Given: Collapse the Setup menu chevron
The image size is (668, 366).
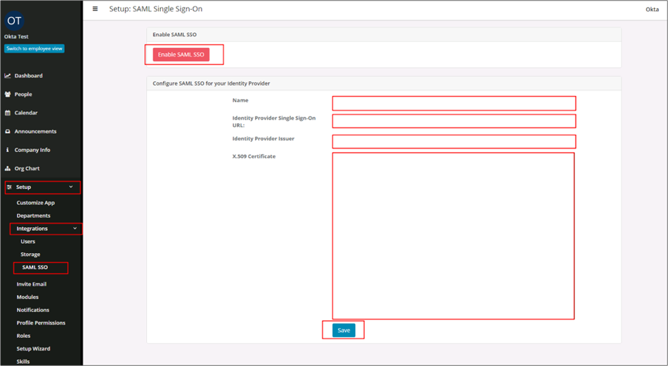Looking at the screenshot, I should (x=71, y=187).
